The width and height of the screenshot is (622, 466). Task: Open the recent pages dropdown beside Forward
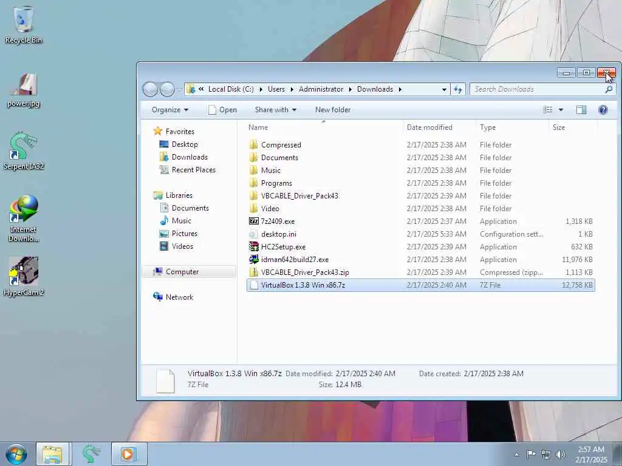point(179,90)
